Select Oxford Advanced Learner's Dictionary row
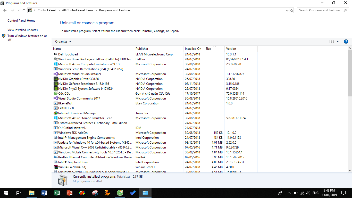This screenshot has height=198, width=352. click(x=155, y=123)
